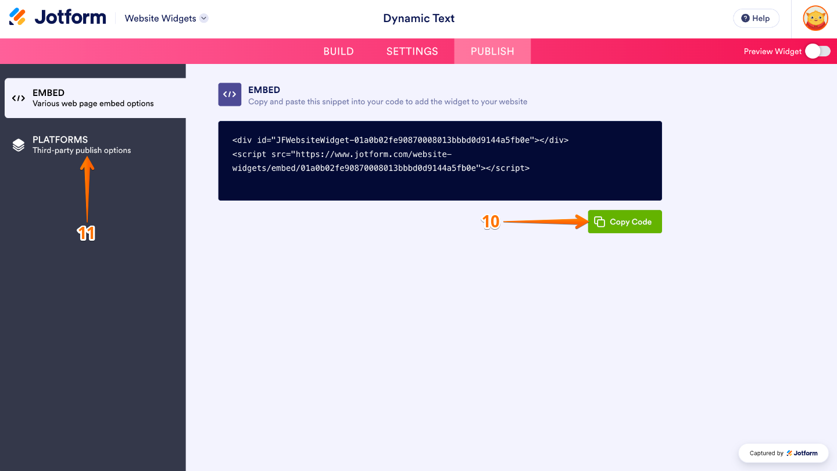Select the PUBLISH tab

point(492,51)
